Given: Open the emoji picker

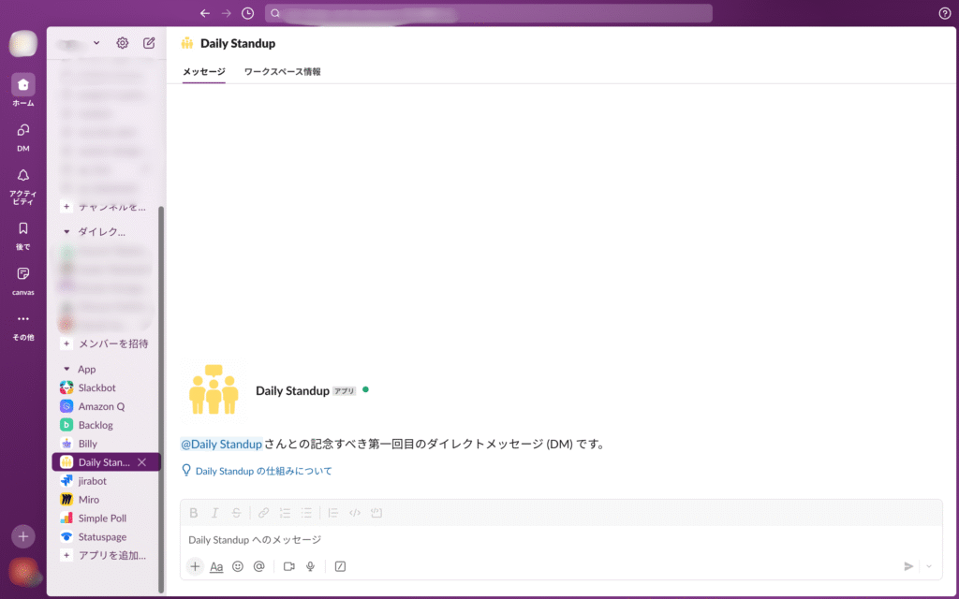Looking at the screenshot, I should 238,566.
